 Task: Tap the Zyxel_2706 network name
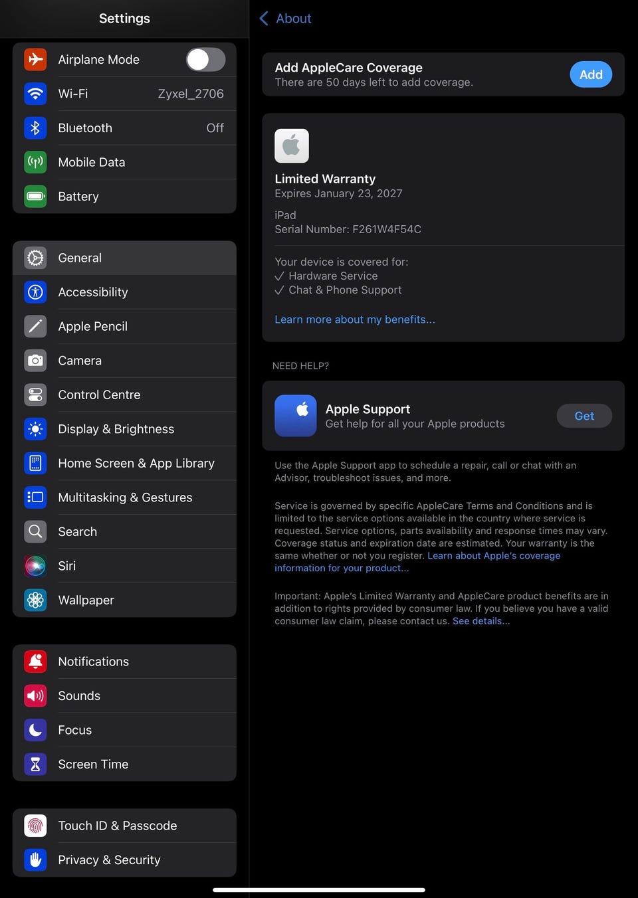click(191, 94)
